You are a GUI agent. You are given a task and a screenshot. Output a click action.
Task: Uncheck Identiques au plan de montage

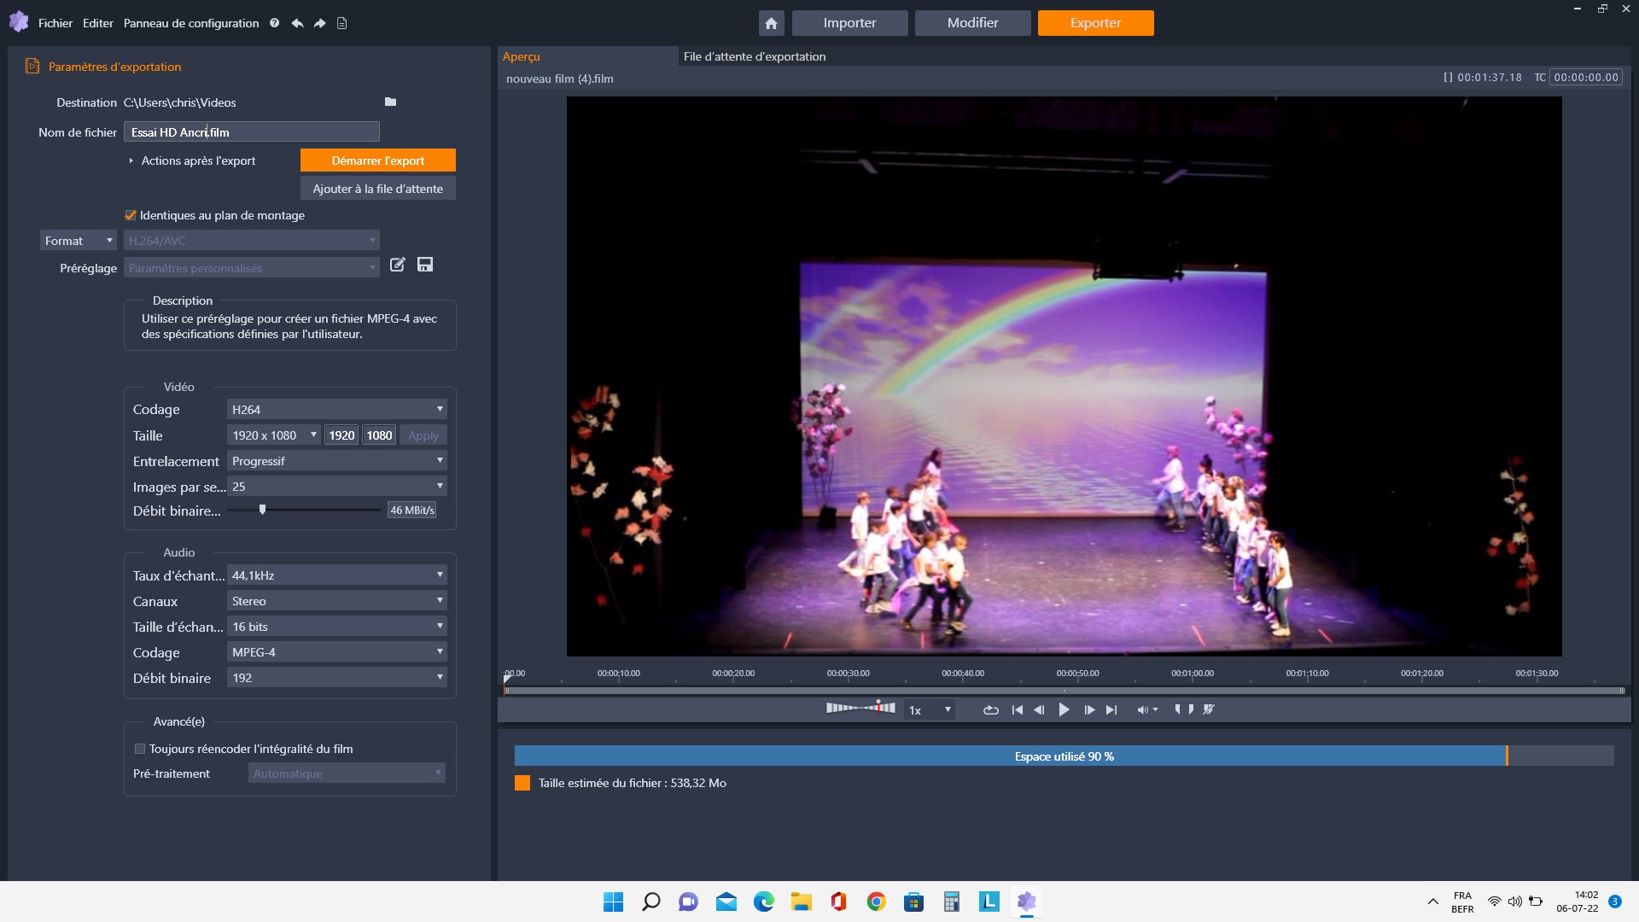tap(131, 216)
